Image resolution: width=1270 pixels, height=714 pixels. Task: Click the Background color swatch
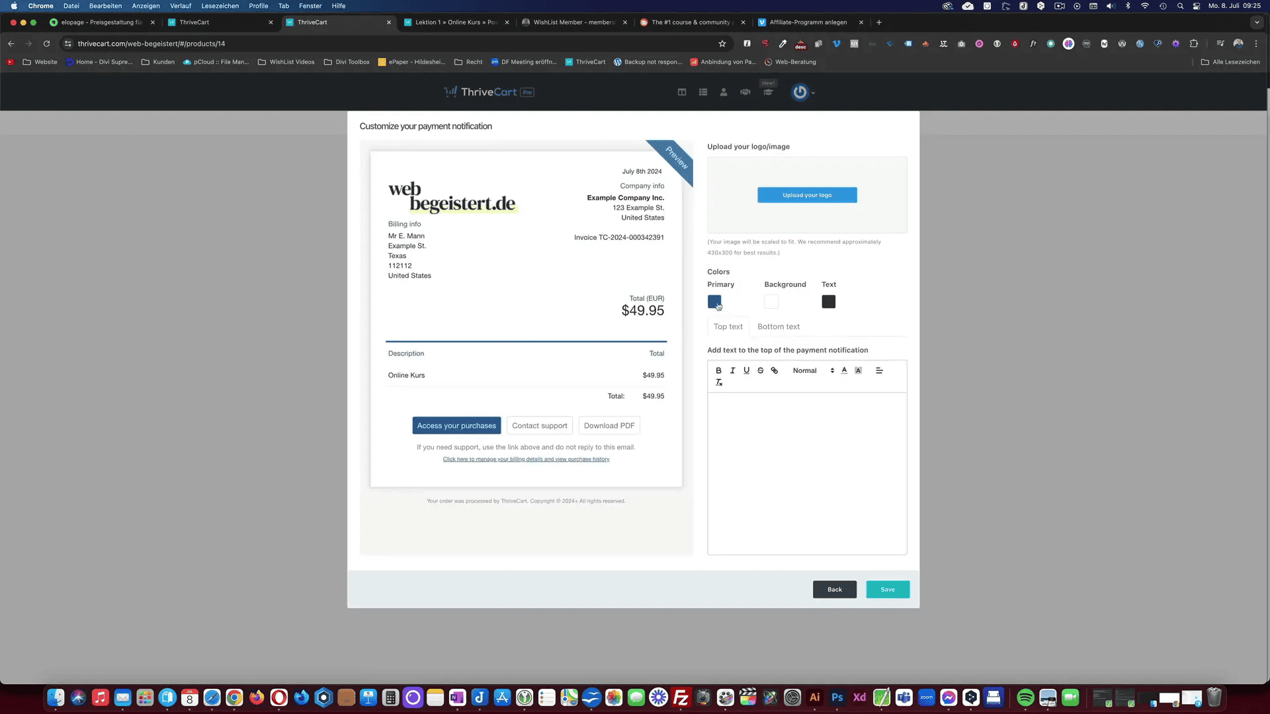click(x=771, y=301)
